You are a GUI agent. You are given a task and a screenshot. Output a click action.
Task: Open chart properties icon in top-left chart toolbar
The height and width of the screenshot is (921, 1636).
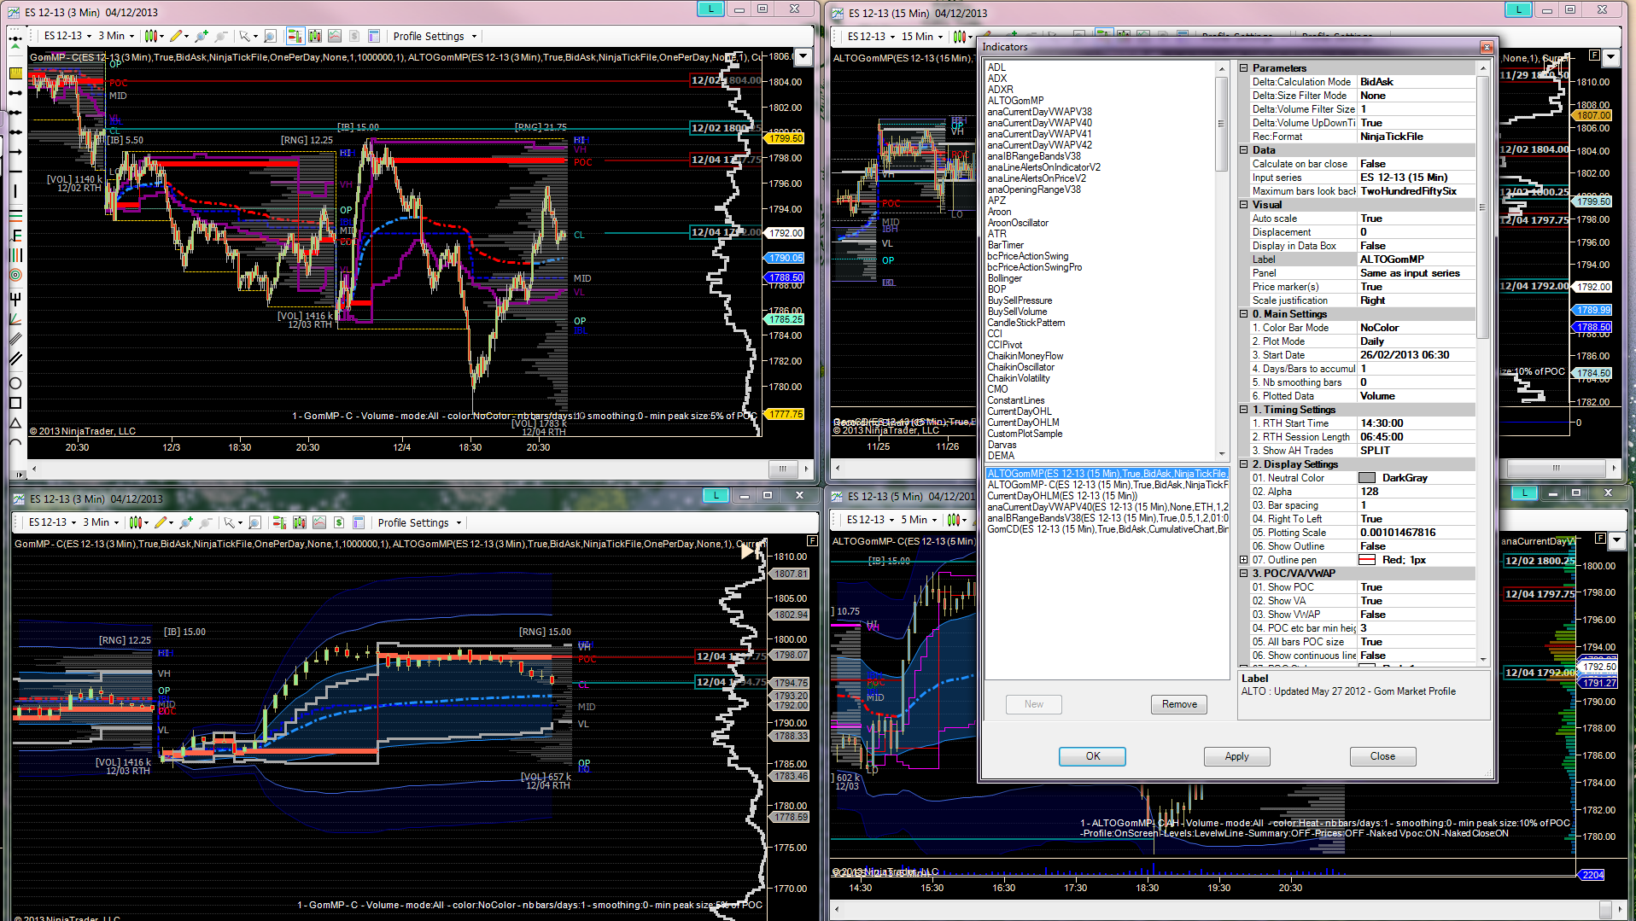tap(373, 36)
